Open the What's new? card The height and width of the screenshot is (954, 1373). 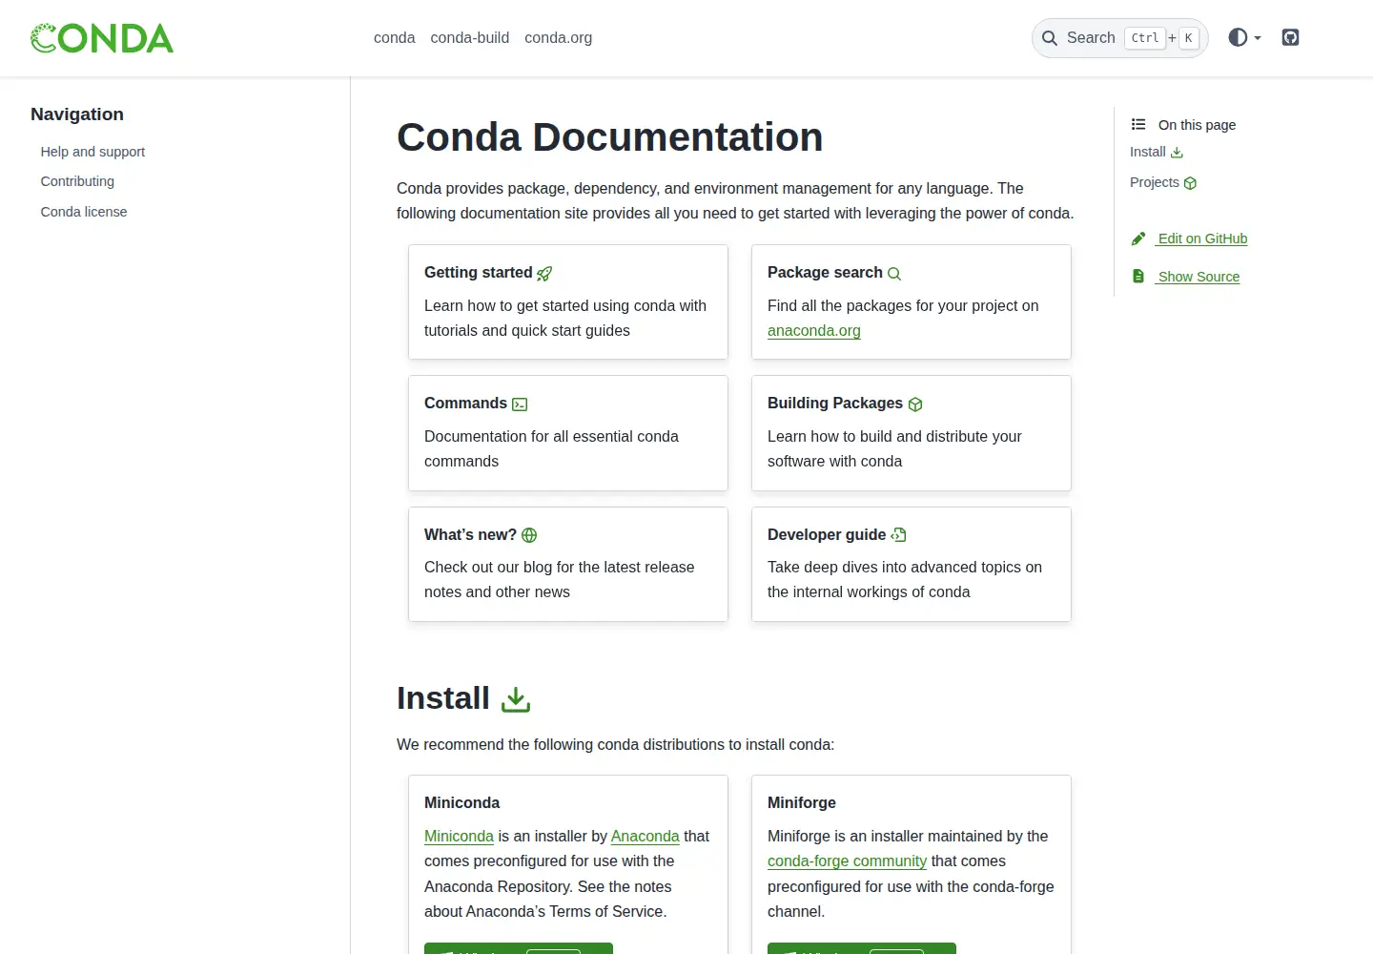[x=568, y=565]
